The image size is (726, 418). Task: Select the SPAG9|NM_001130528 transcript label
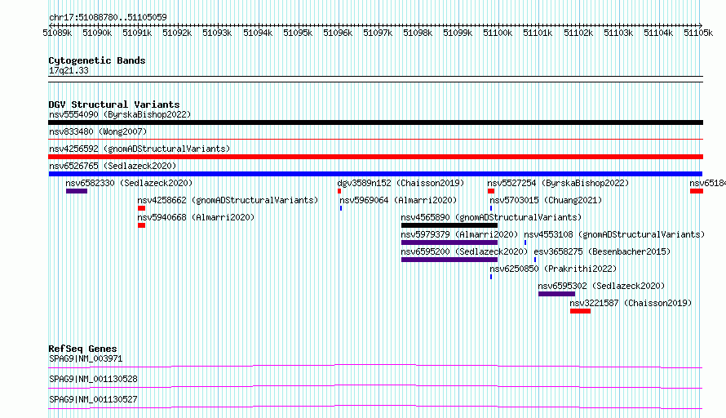pyautogui.click(x=93, y=379)
